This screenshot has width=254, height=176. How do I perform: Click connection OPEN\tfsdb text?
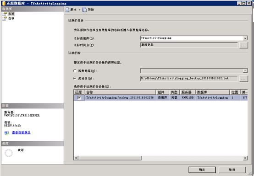(x=12, y=125)
